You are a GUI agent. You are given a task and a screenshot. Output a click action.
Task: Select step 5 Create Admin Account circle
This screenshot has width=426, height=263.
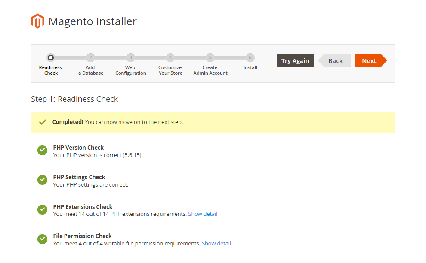210,57
